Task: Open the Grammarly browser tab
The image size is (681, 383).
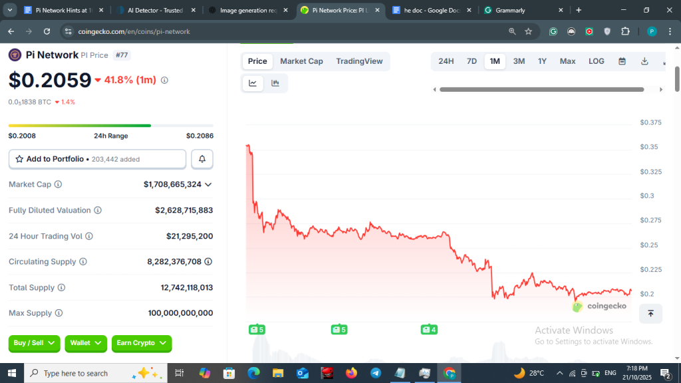Action: pos(523,11)
